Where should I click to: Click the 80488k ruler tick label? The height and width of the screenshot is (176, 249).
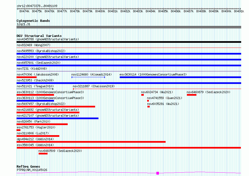(x=201, y=11)
